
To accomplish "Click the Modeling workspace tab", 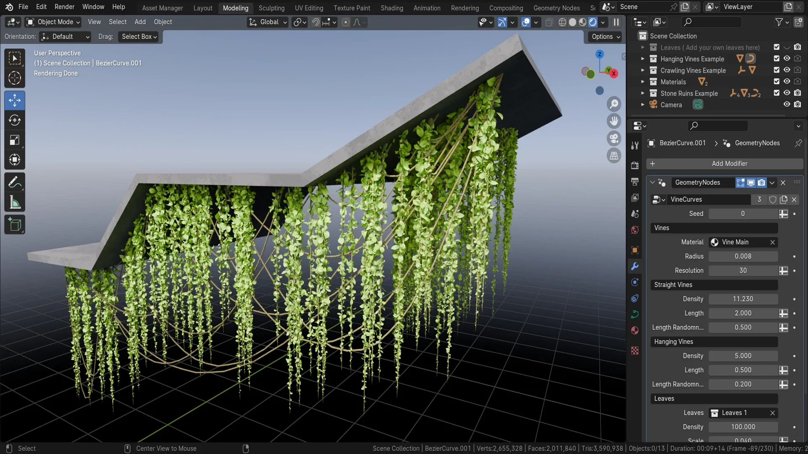I will (x=235, y=7).
